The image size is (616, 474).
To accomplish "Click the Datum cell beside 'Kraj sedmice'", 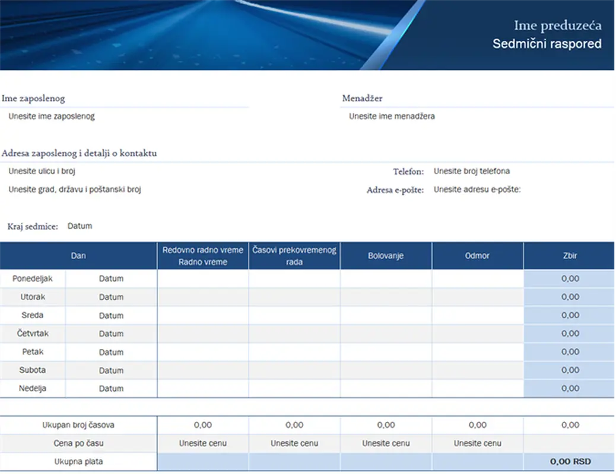I will (x=80, y=226).
